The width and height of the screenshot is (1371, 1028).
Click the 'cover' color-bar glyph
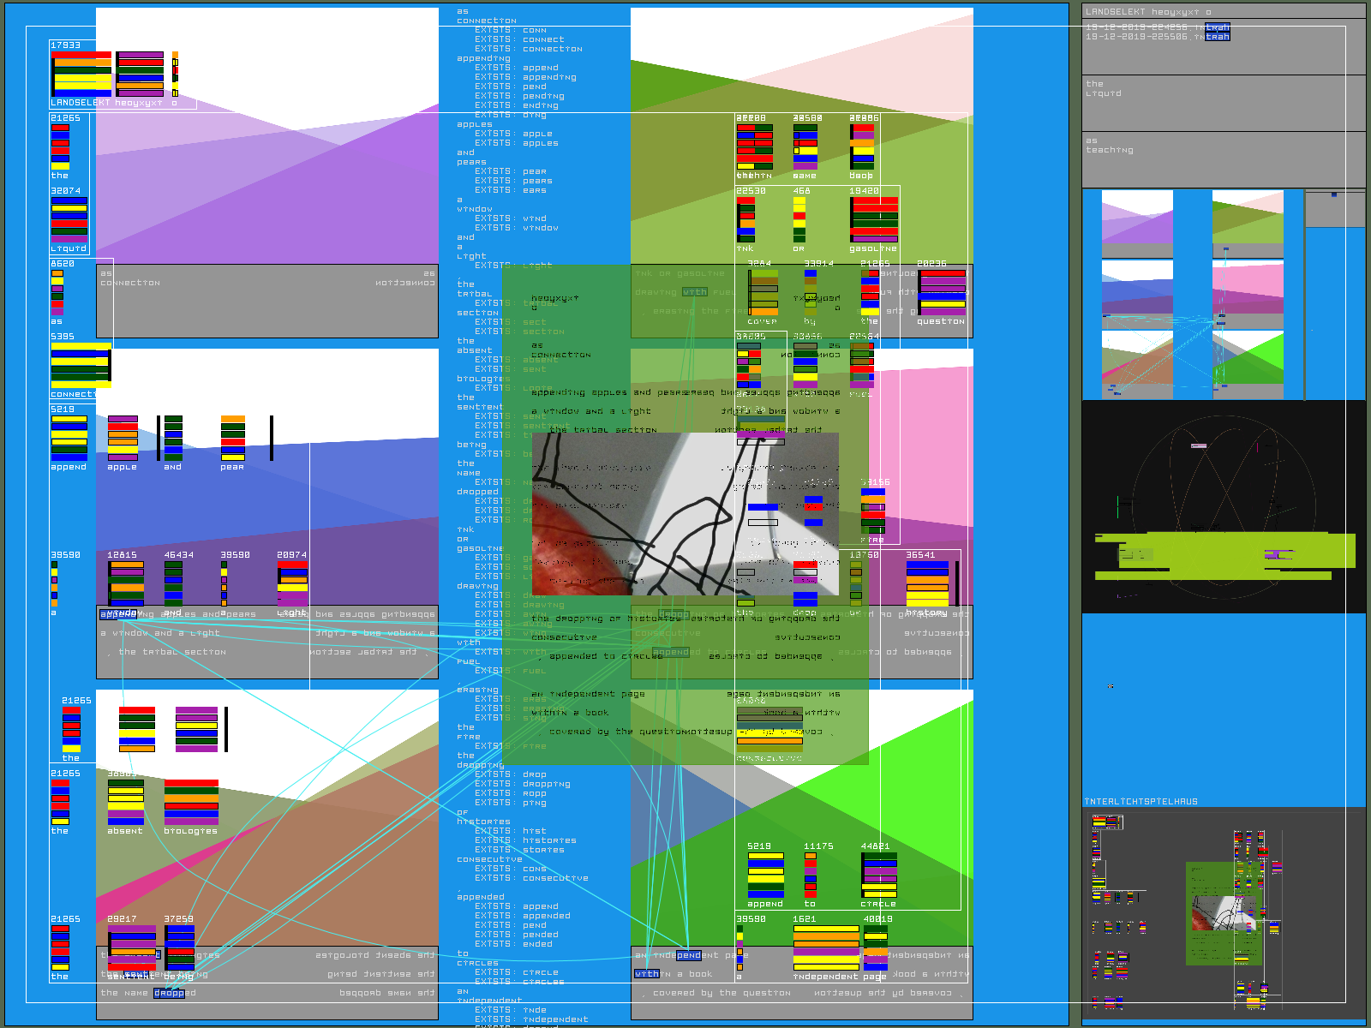(x=763, y=293)
